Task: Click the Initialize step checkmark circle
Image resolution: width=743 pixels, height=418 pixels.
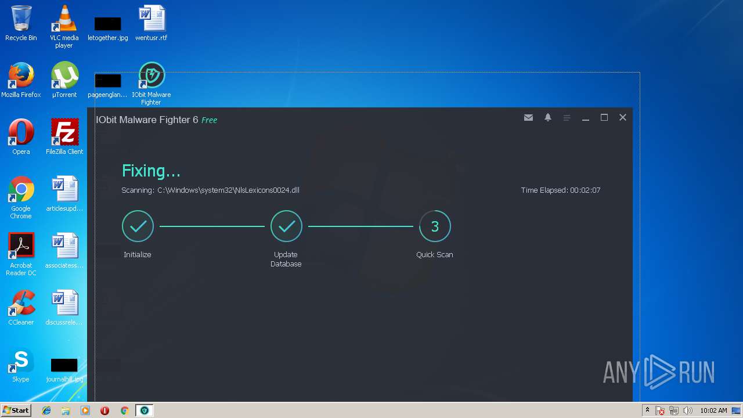Action: click(x=138, y=226)
